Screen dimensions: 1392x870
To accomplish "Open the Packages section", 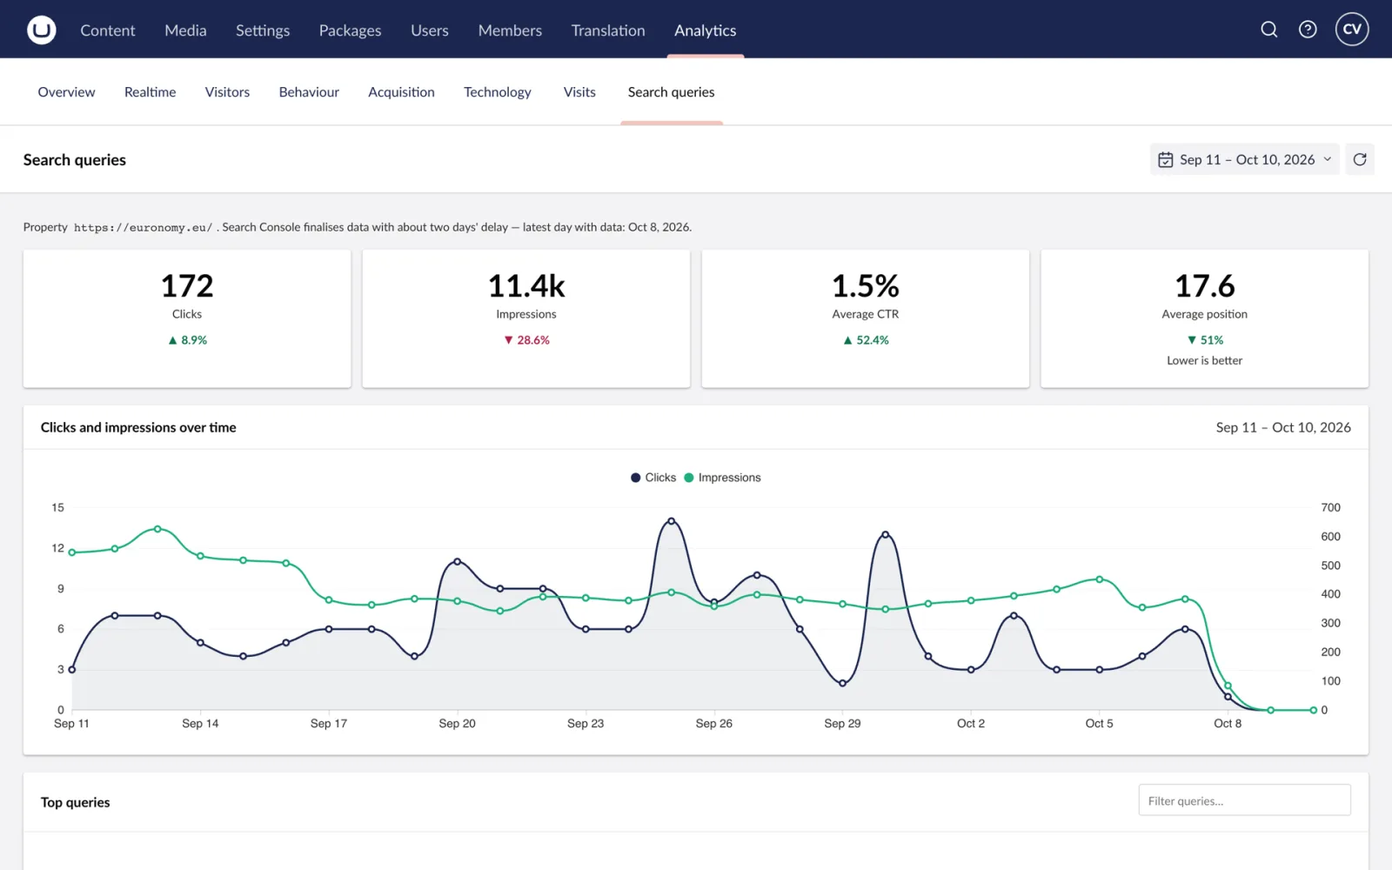I will coord(350,30).
